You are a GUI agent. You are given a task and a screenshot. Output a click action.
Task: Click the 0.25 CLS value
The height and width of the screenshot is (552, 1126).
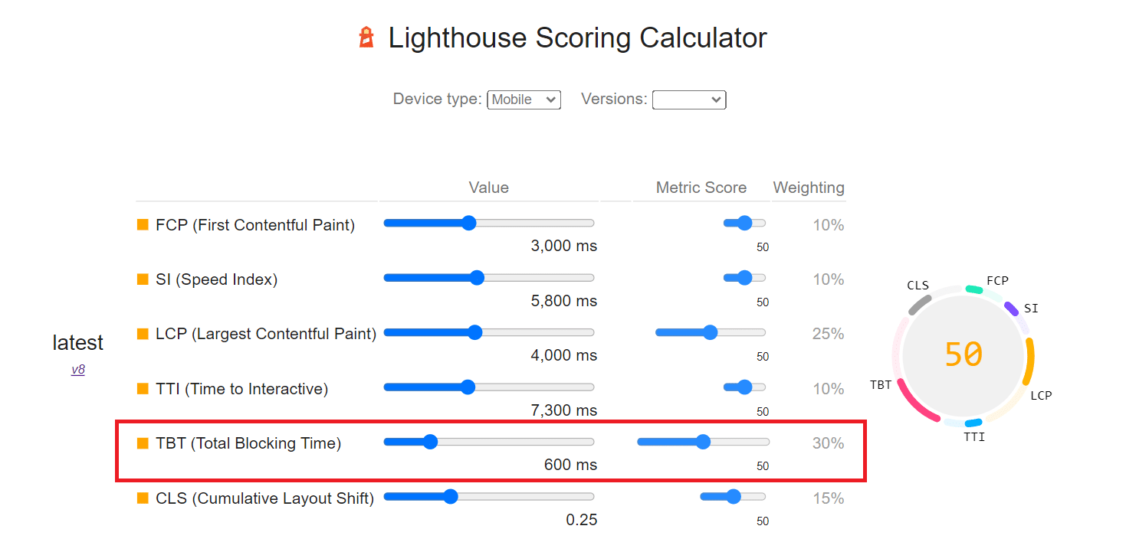pos(582,520)
